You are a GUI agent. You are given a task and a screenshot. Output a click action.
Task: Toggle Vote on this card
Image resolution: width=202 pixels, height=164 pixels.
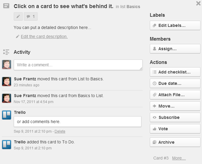pyautogui.click(x=175, y=129)
